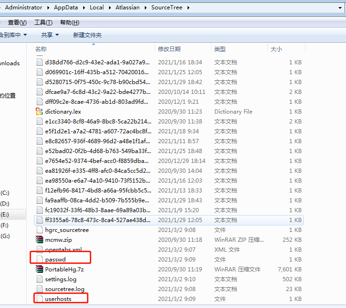Click icon of file e5f1d2e1-a7a2-4781

pos(39,131)
